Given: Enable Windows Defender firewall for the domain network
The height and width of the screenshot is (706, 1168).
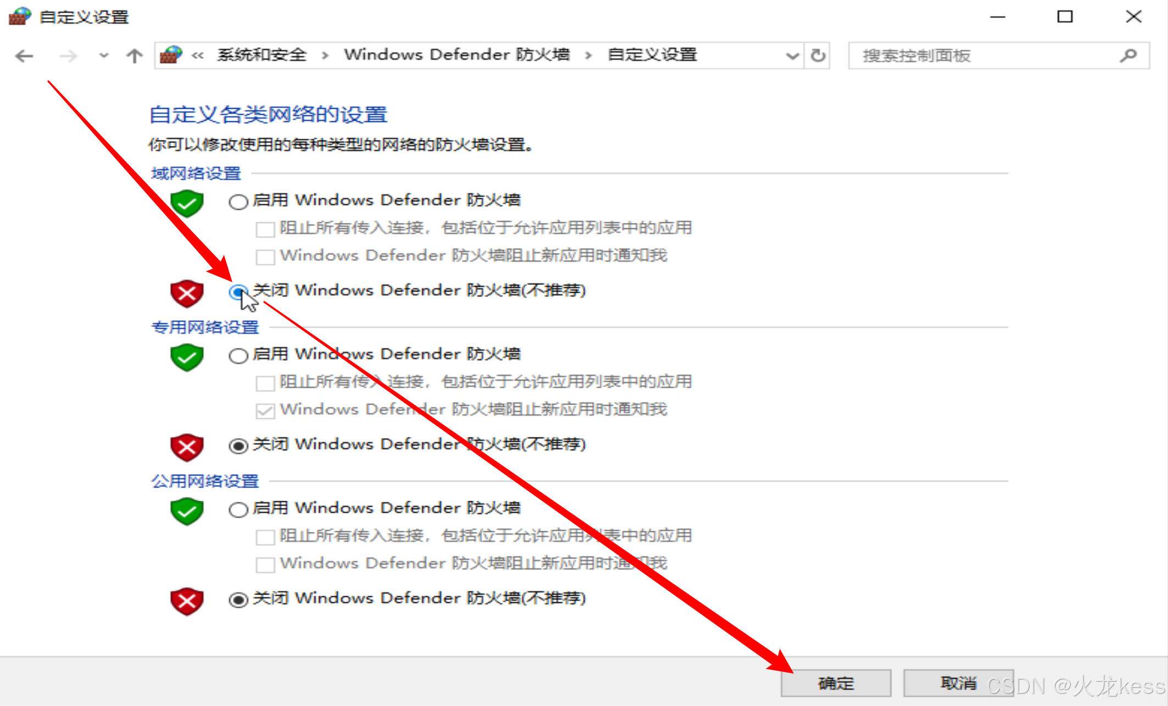Looking at the screenshot, I should coord(238,202).
